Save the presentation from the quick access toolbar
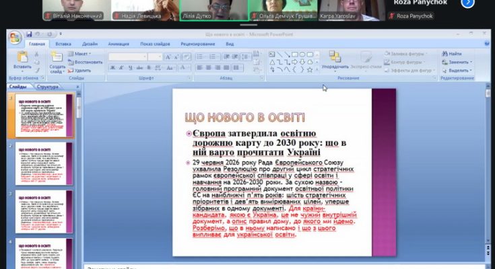Screen dimensions: 495x269 click(29, 34)
